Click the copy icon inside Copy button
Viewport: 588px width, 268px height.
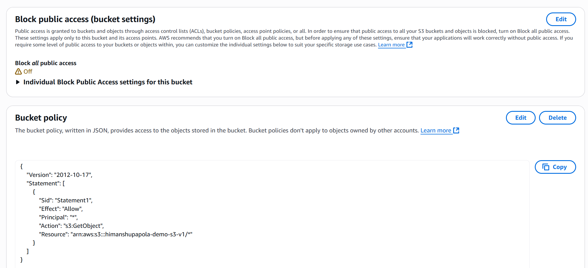point(546,167)
